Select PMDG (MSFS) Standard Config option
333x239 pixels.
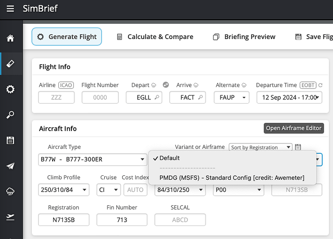(x=233, y=177)
